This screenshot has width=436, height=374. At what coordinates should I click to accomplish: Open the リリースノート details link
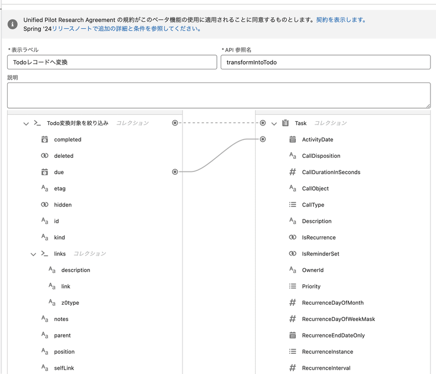coord(126,29)
